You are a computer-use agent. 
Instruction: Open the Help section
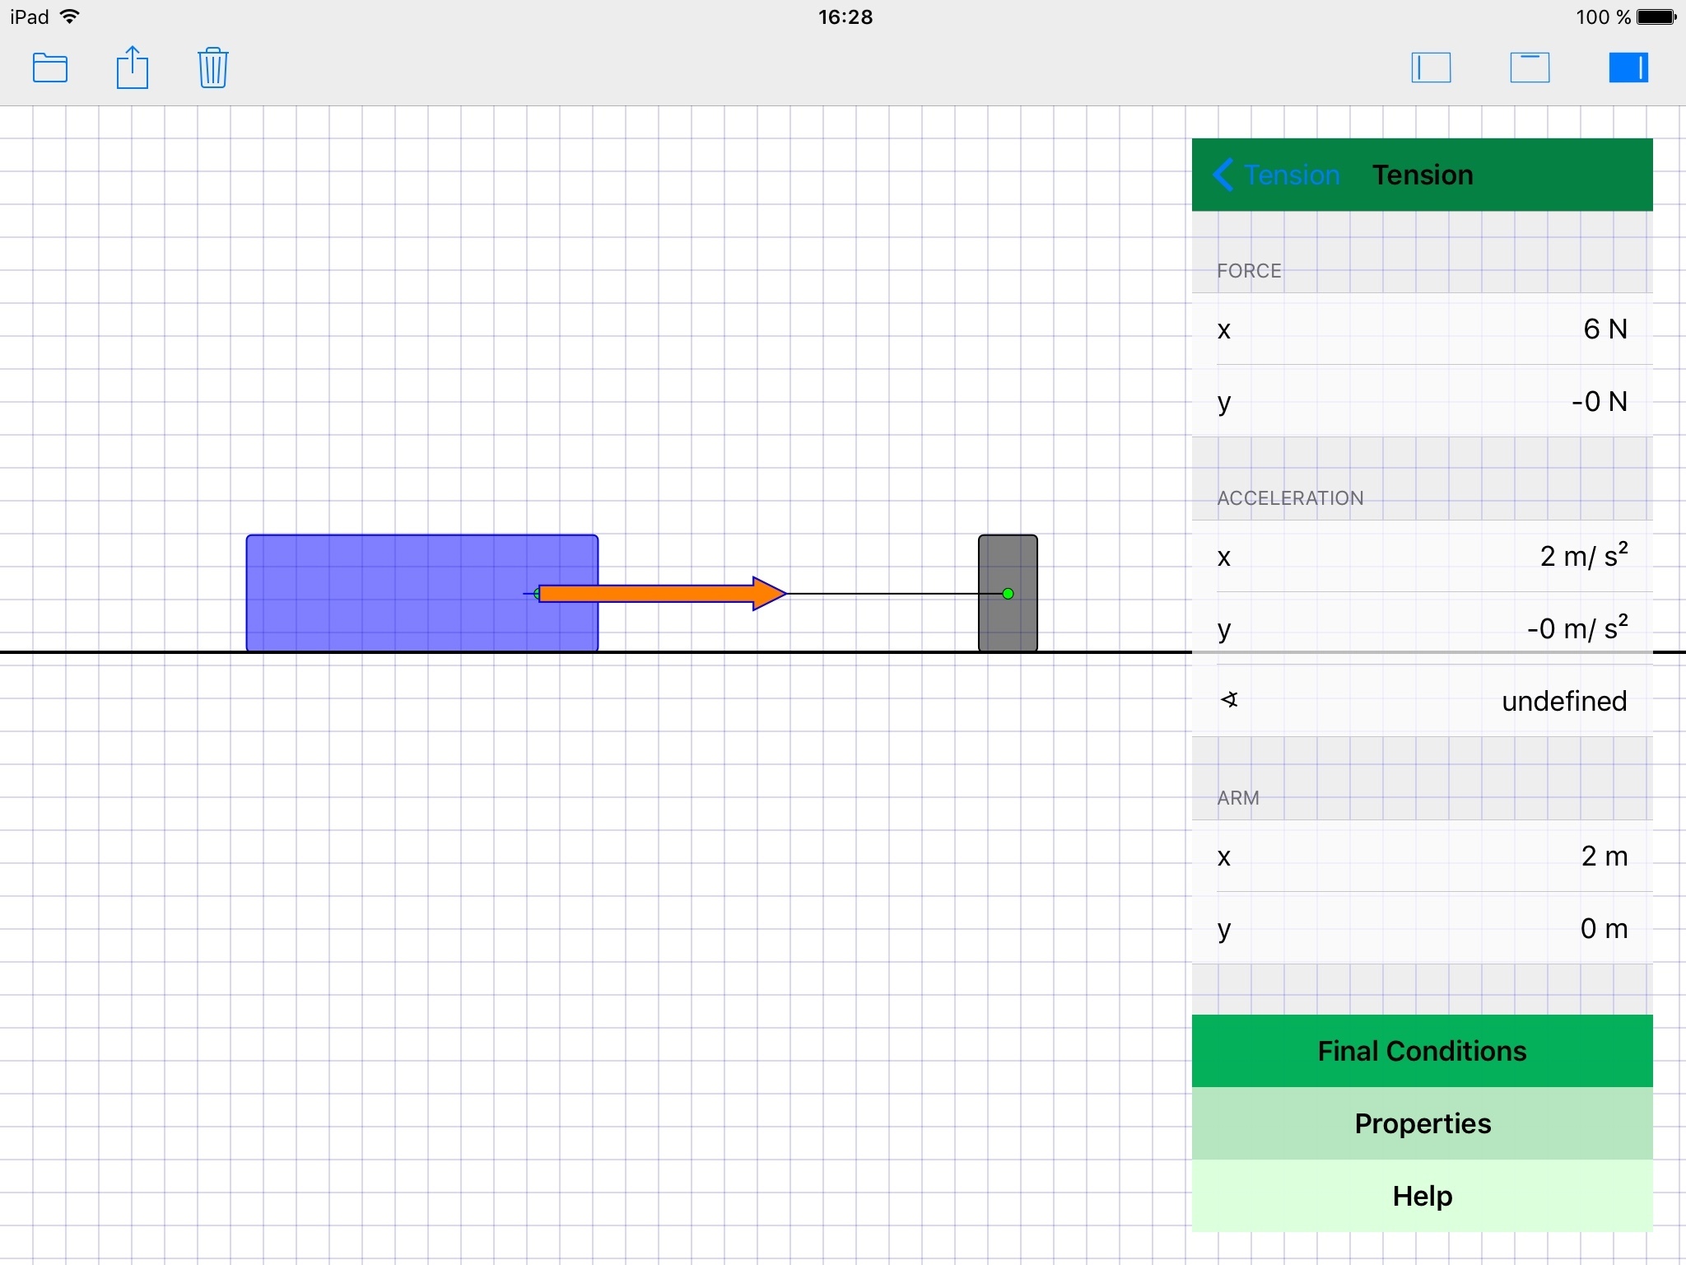coord(1422,1196)
